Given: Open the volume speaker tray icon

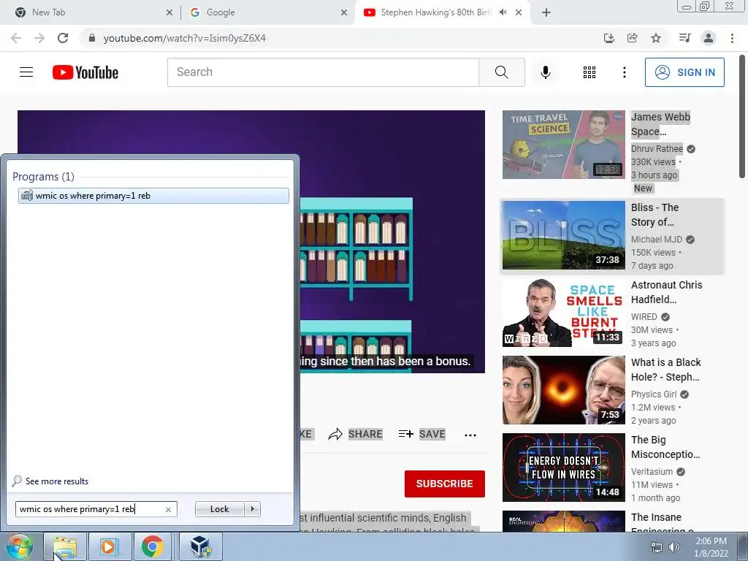Looking at the screenshot, I should tap(673, 548).
